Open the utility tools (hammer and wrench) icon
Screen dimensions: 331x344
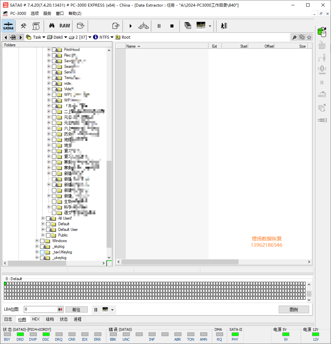(24, 26)
